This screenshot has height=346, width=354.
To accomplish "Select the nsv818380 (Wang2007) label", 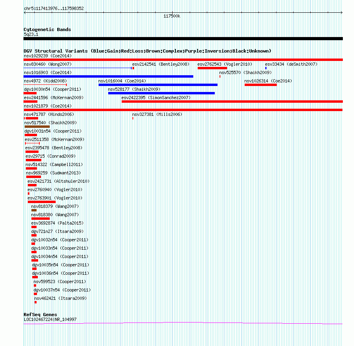I will (x=55, y=215).
